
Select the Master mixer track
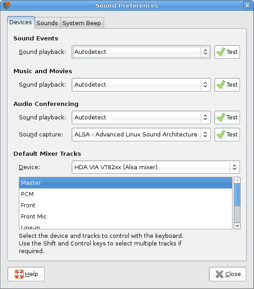(126, 183)
